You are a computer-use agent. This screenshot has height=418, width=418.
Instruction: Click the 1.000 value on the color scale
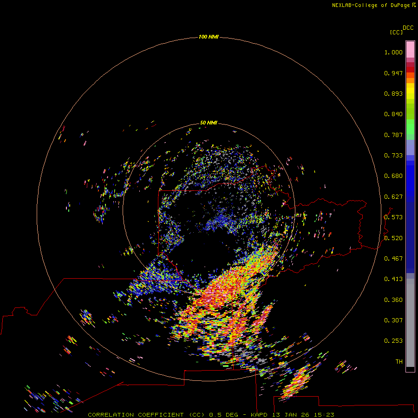(x=393, y=52)
